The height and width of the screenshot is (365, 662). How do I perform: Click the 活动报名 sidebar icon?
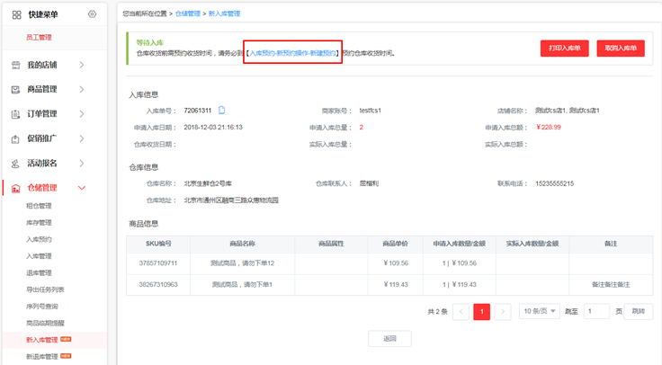(x=16, y=164)
